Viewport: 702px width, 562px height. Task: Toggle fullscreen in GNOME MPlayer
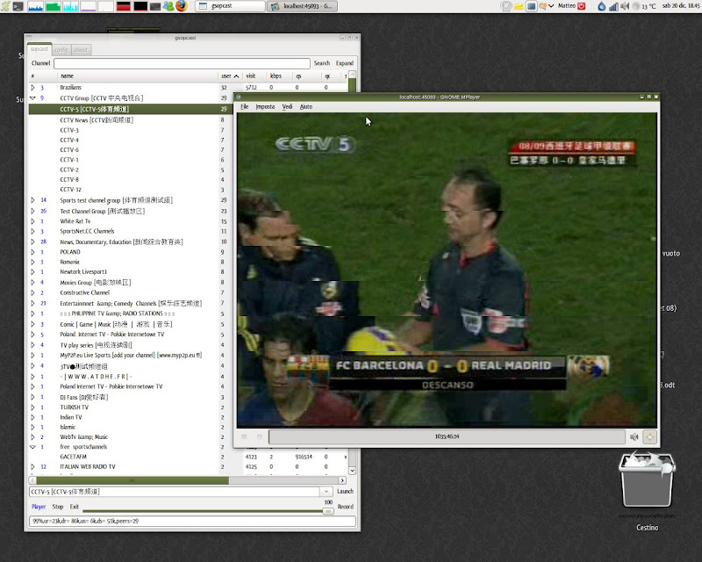(x=649, y=436)
